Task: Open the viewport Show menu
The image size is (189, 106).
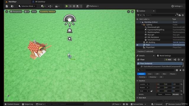Action: (x=34, y=11)
